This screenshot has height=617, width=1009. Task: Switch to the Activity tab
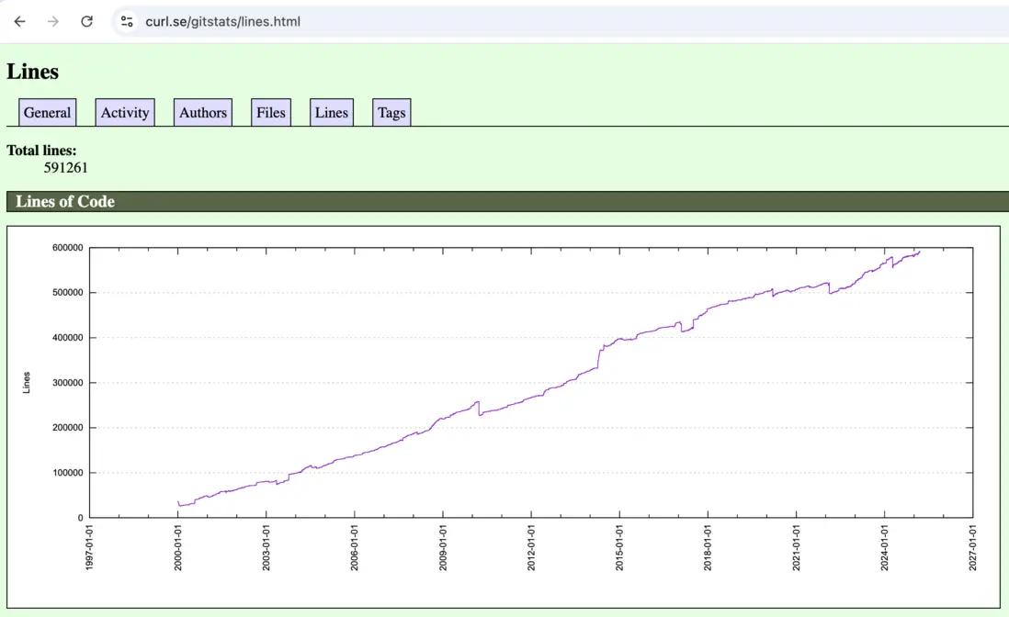125,112
